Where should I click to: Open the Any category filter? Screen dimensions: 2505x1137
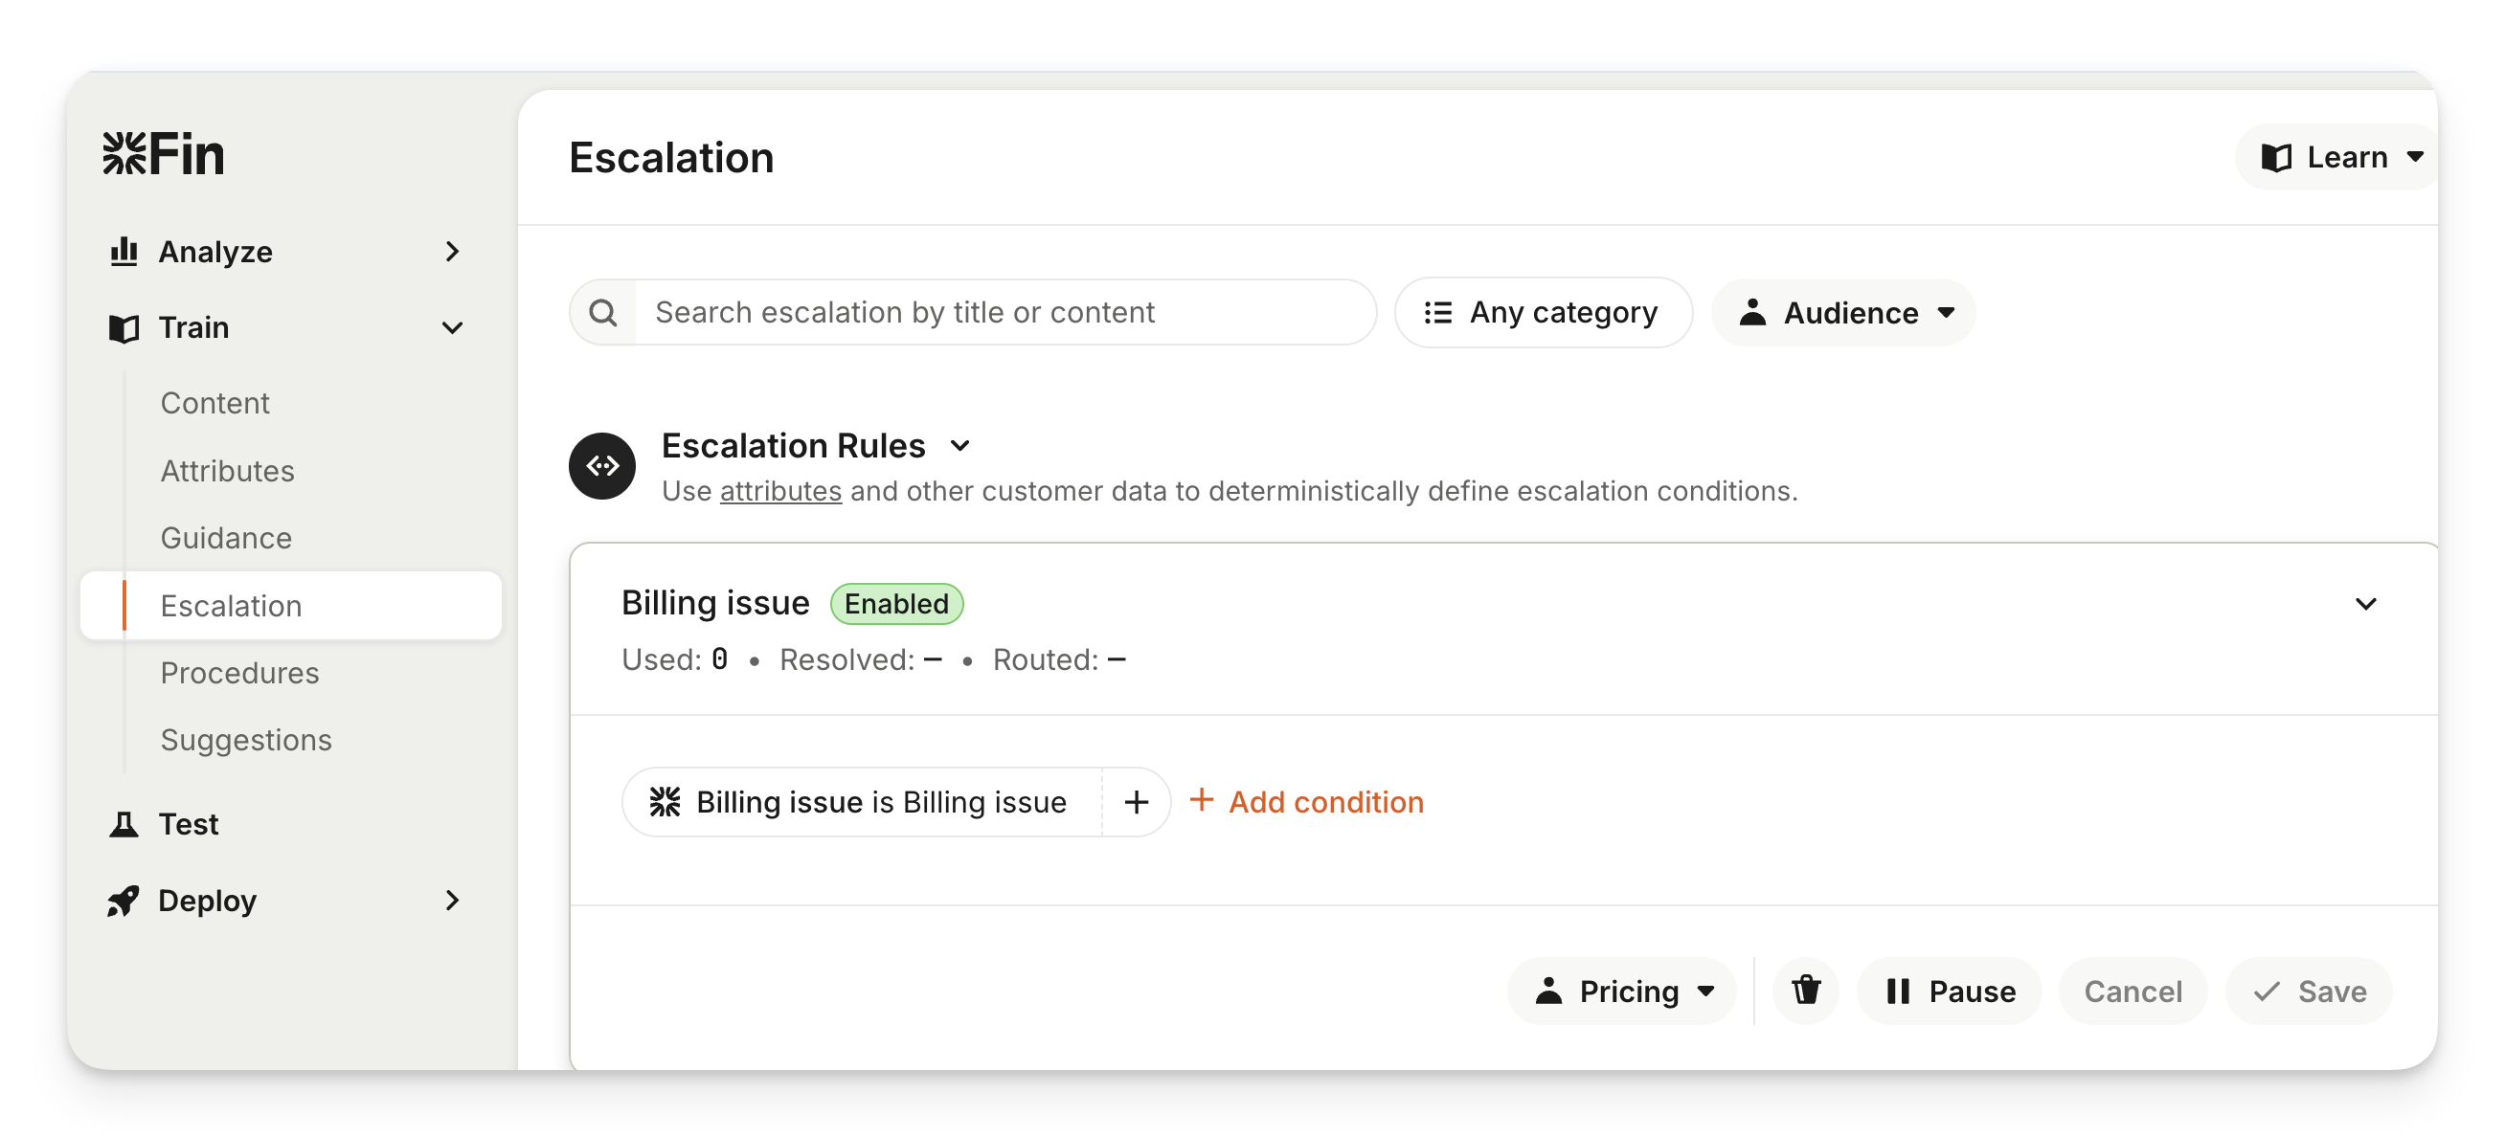(1544, 313)
